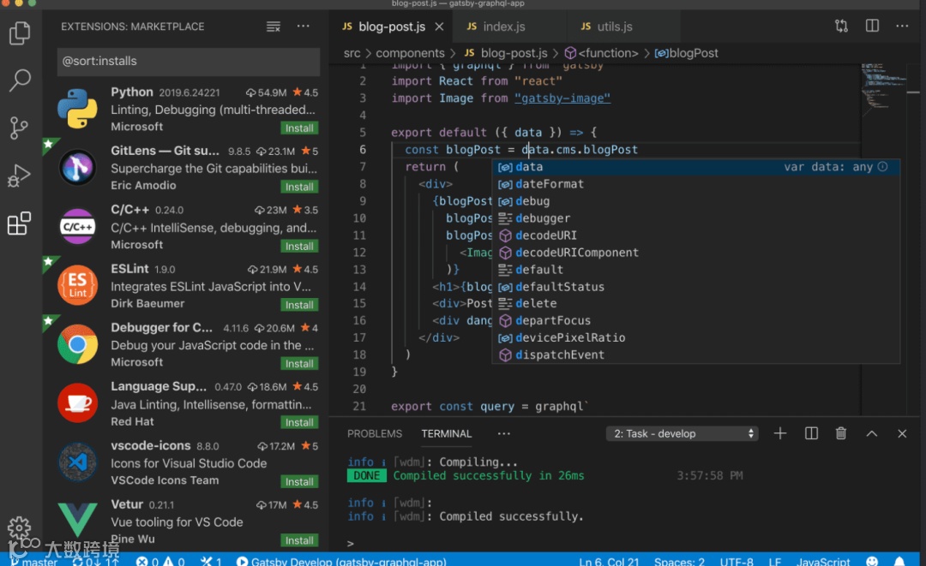Clear extensions search results icon

273,27
